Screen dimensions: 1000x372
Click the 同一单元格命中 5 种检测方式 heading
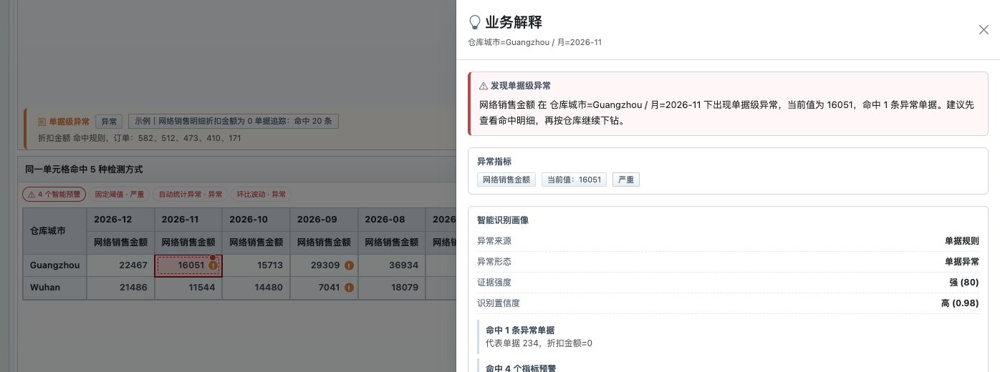tap(84, 170)
